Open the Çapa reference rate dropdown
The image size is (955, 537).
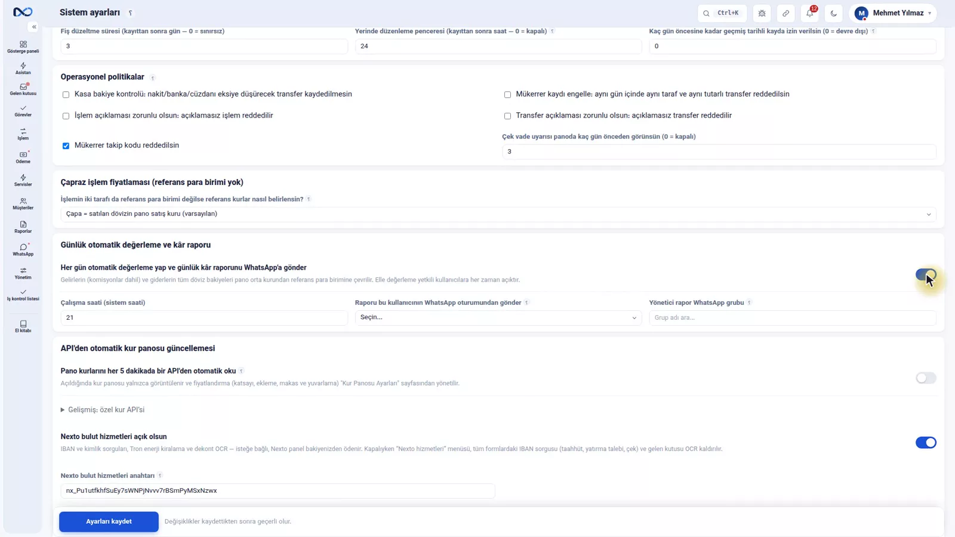(x=498, y=214)
